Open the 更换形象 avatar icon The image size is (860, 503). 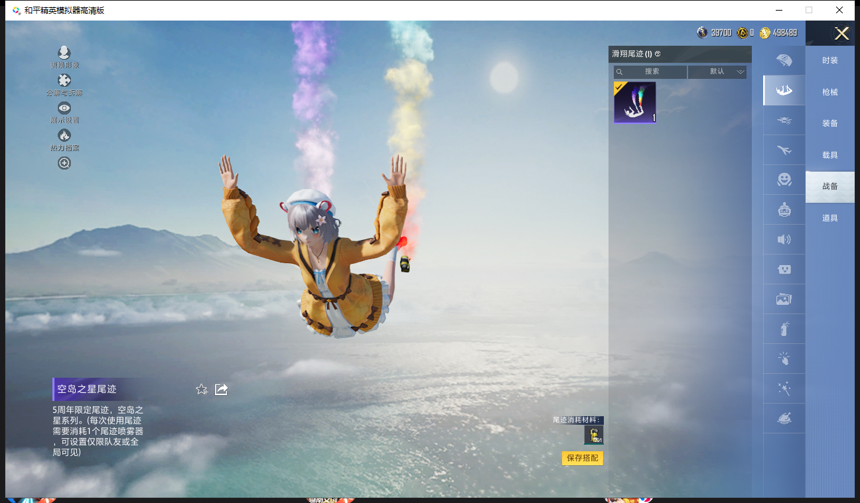(x=64, y=53)
